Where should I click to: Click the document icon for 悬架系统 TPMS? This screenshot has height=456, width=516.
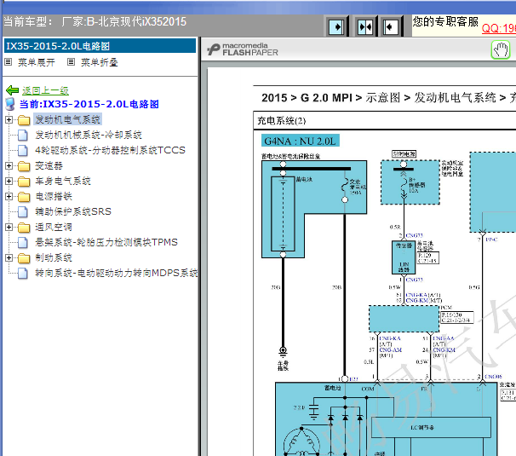pyautogui.click(x=23, y=243)
